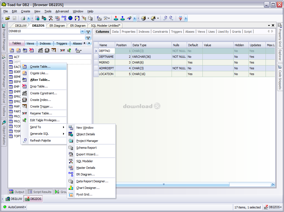Open the SQL Modeler Untitled tab
284x212 pixels.
pos(106,26)
